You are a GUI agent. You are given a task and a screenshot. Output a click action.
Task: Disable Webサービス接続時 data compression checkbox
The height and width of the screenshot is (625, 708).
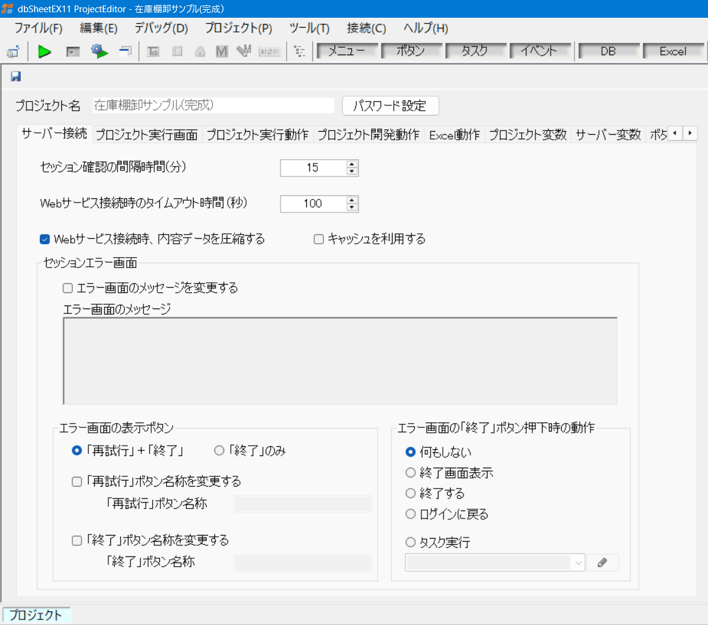[x=45, y=239]
